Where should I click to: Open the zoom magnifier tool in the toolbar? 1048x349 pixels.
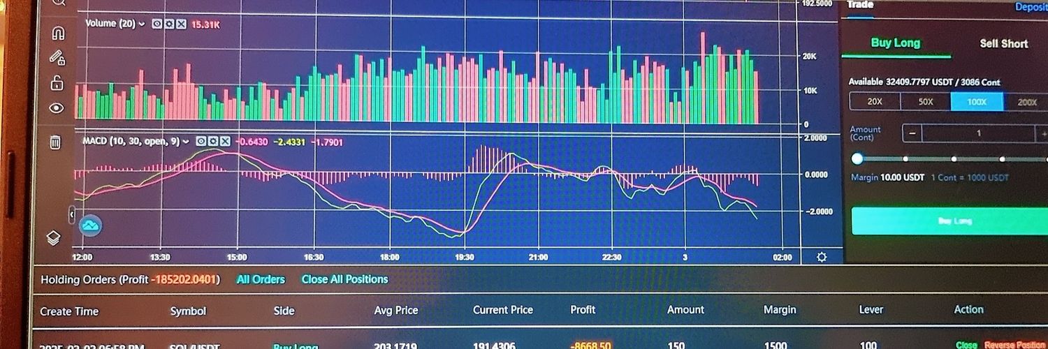pos(59,3)
